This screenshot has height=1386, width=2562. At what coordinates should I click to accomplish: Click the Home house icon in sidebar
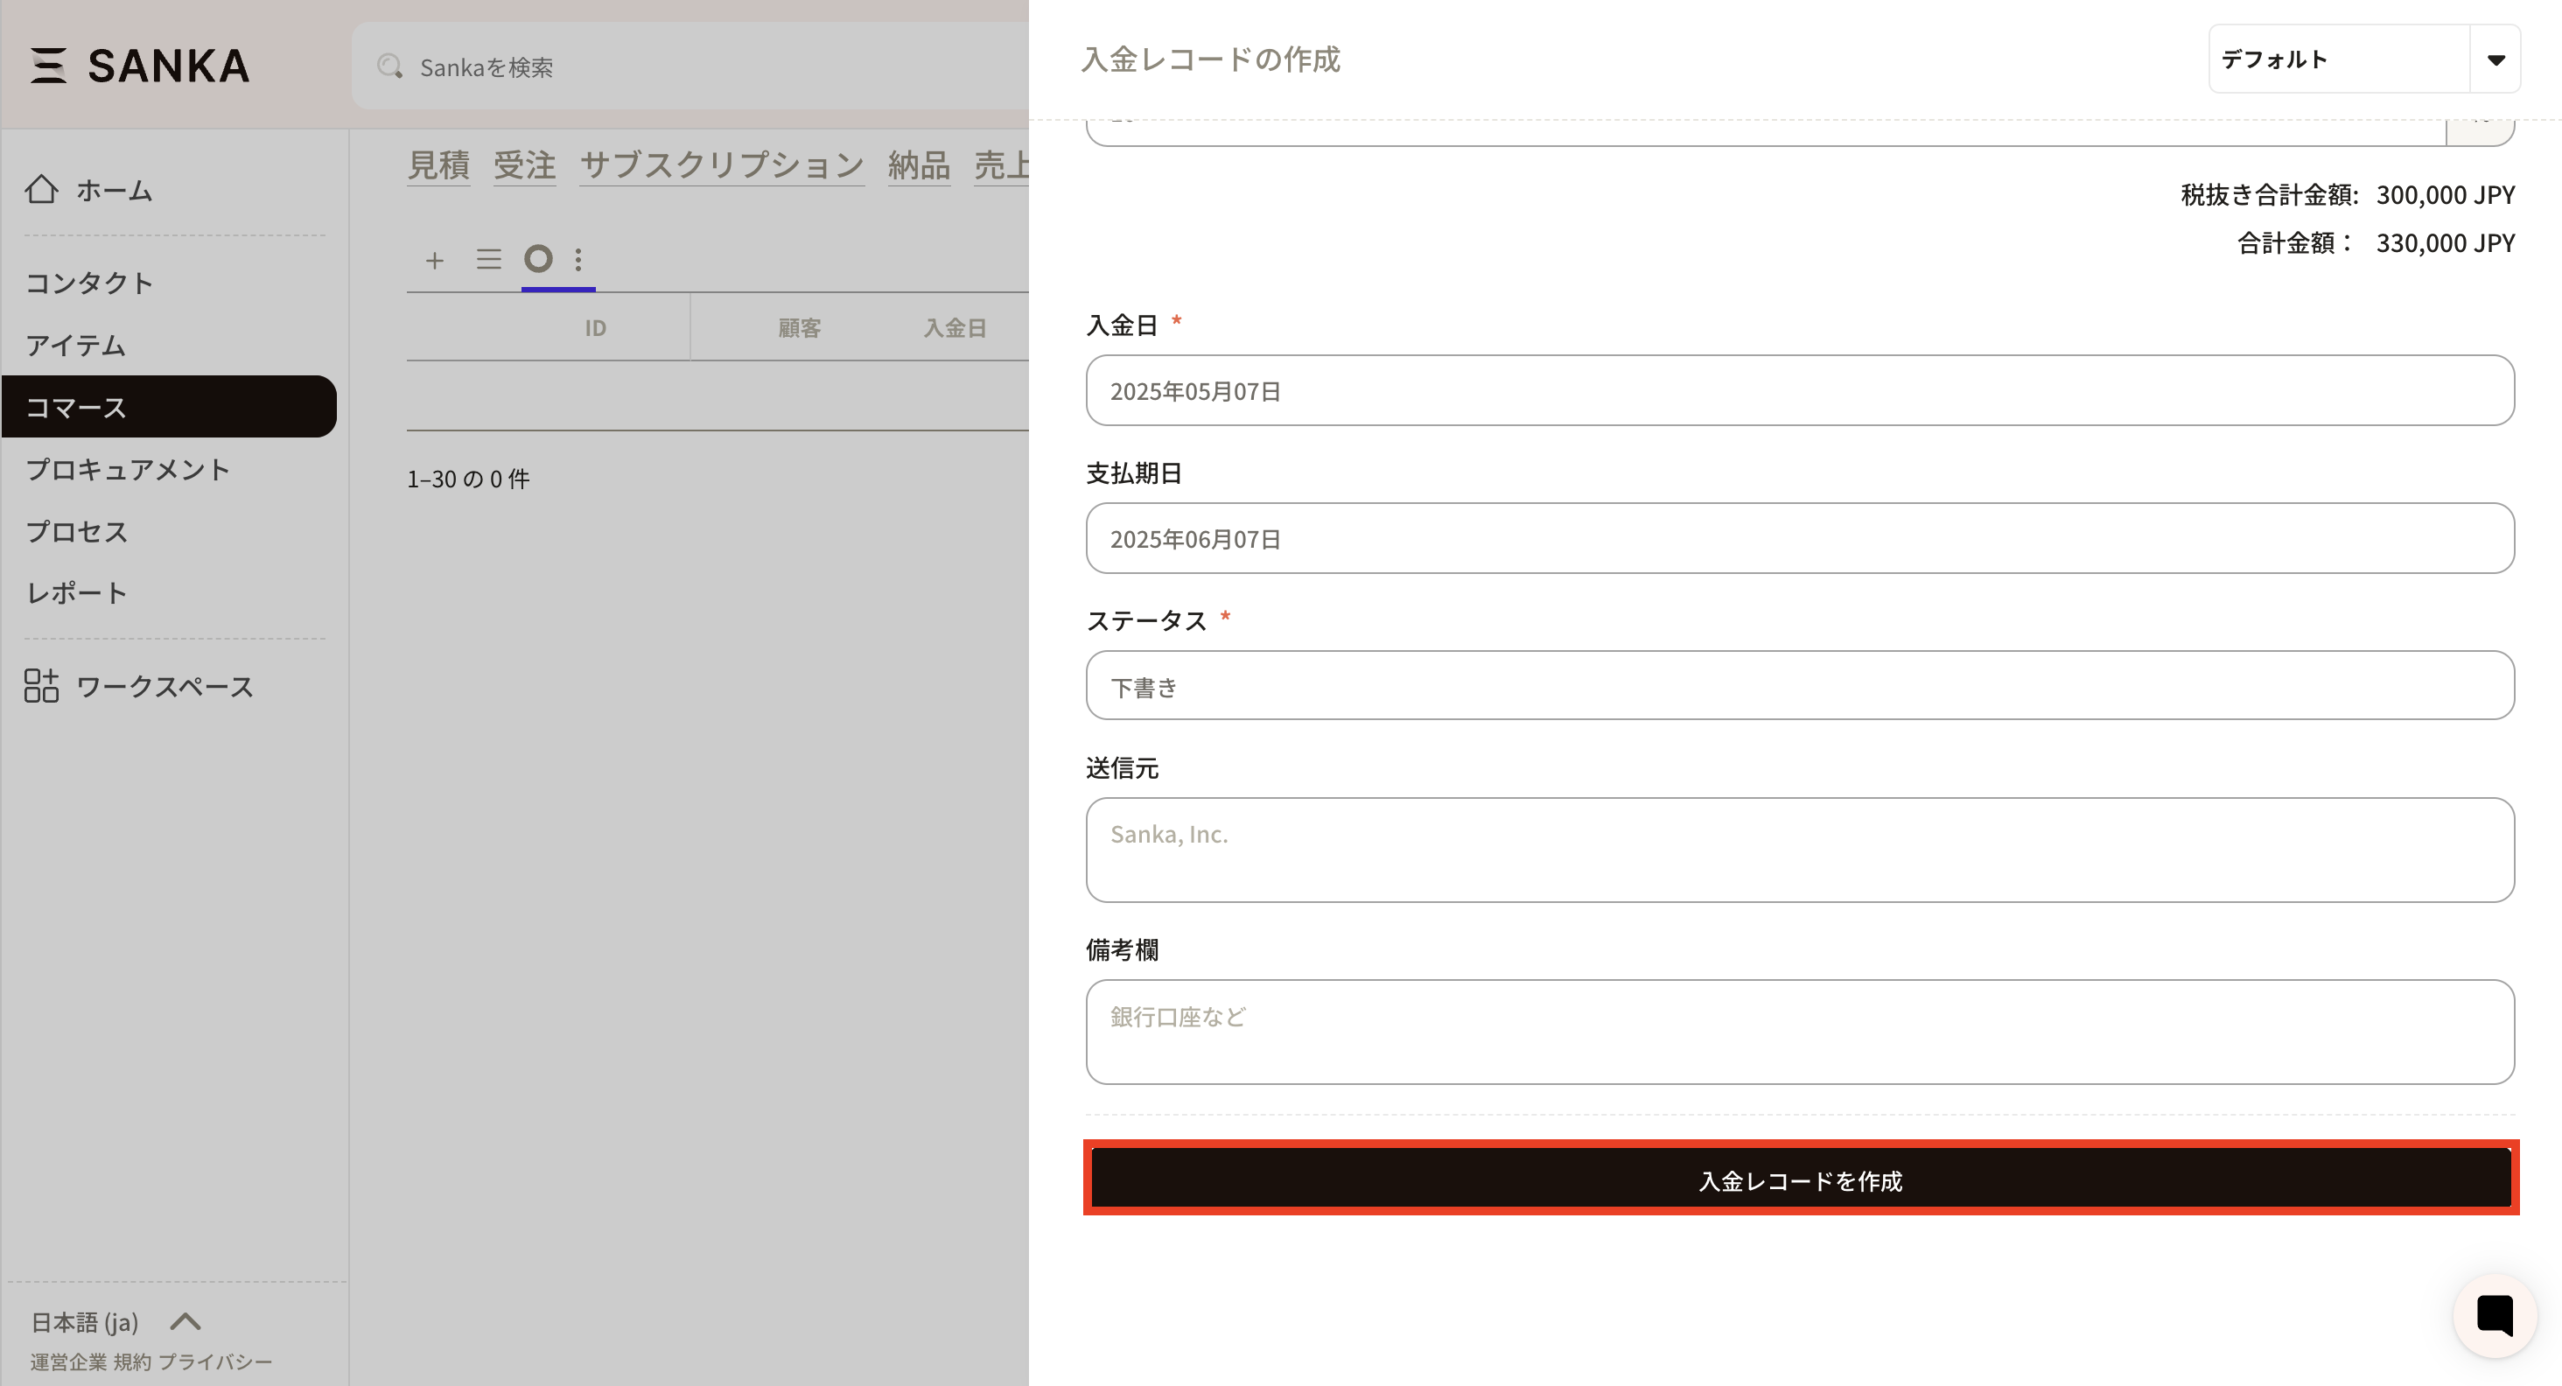point(42,189)
